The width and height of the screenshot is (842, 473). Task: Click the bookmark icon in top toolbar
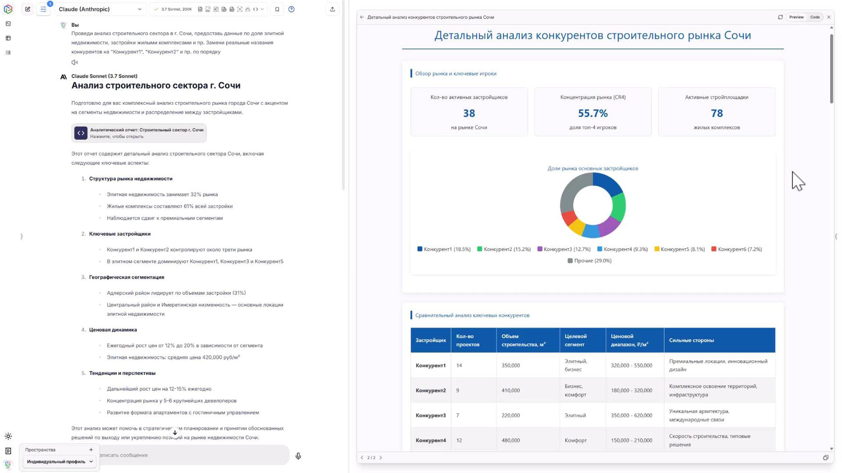[x=277, y=9]
